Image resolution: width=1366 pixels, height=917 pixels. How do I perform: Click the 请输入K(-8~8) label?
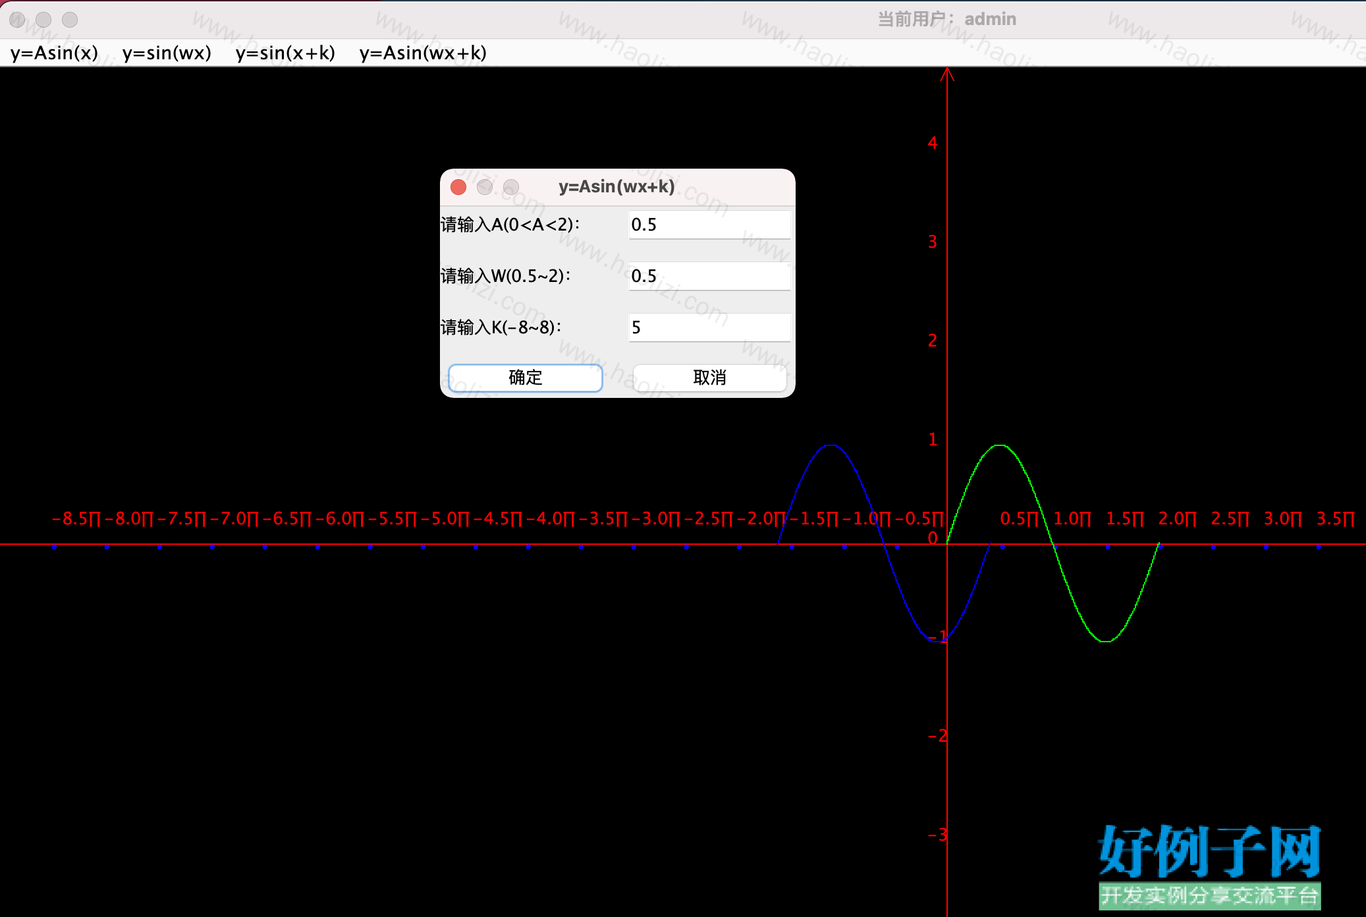[x=501, y=327]
